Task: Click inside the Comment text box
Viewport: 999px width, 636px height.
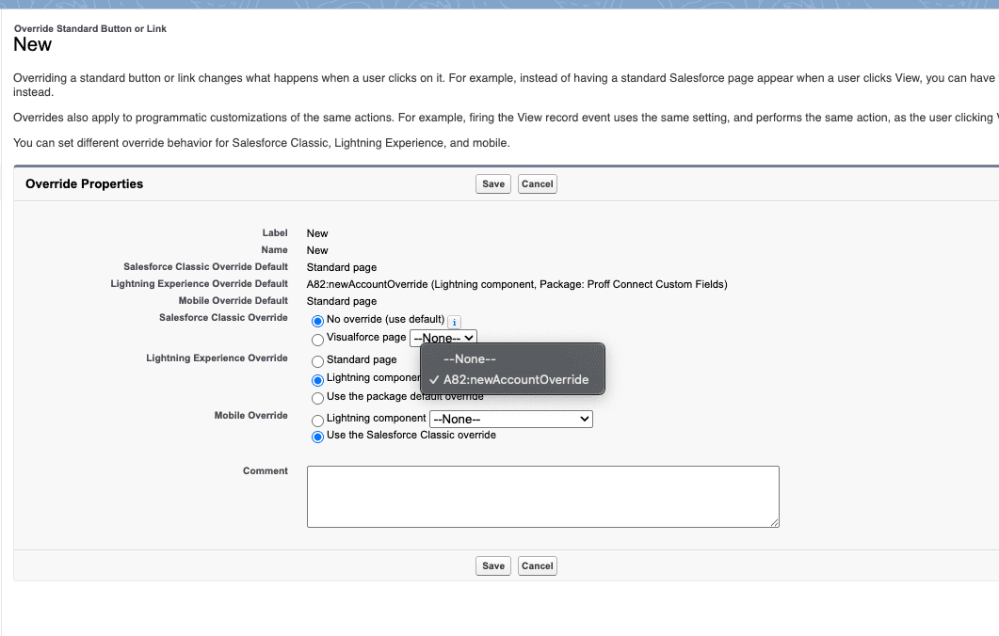Action: pyautogui.click(x=542, y=496)
